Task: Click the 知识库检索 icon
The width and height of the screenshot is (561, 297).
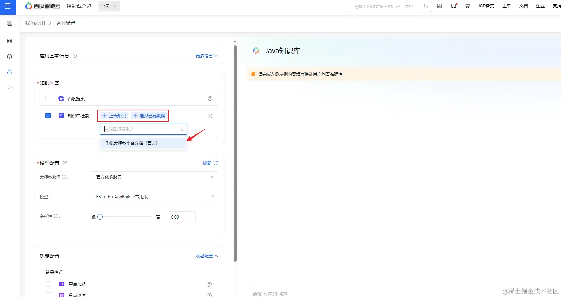Action: pos(61,116)
